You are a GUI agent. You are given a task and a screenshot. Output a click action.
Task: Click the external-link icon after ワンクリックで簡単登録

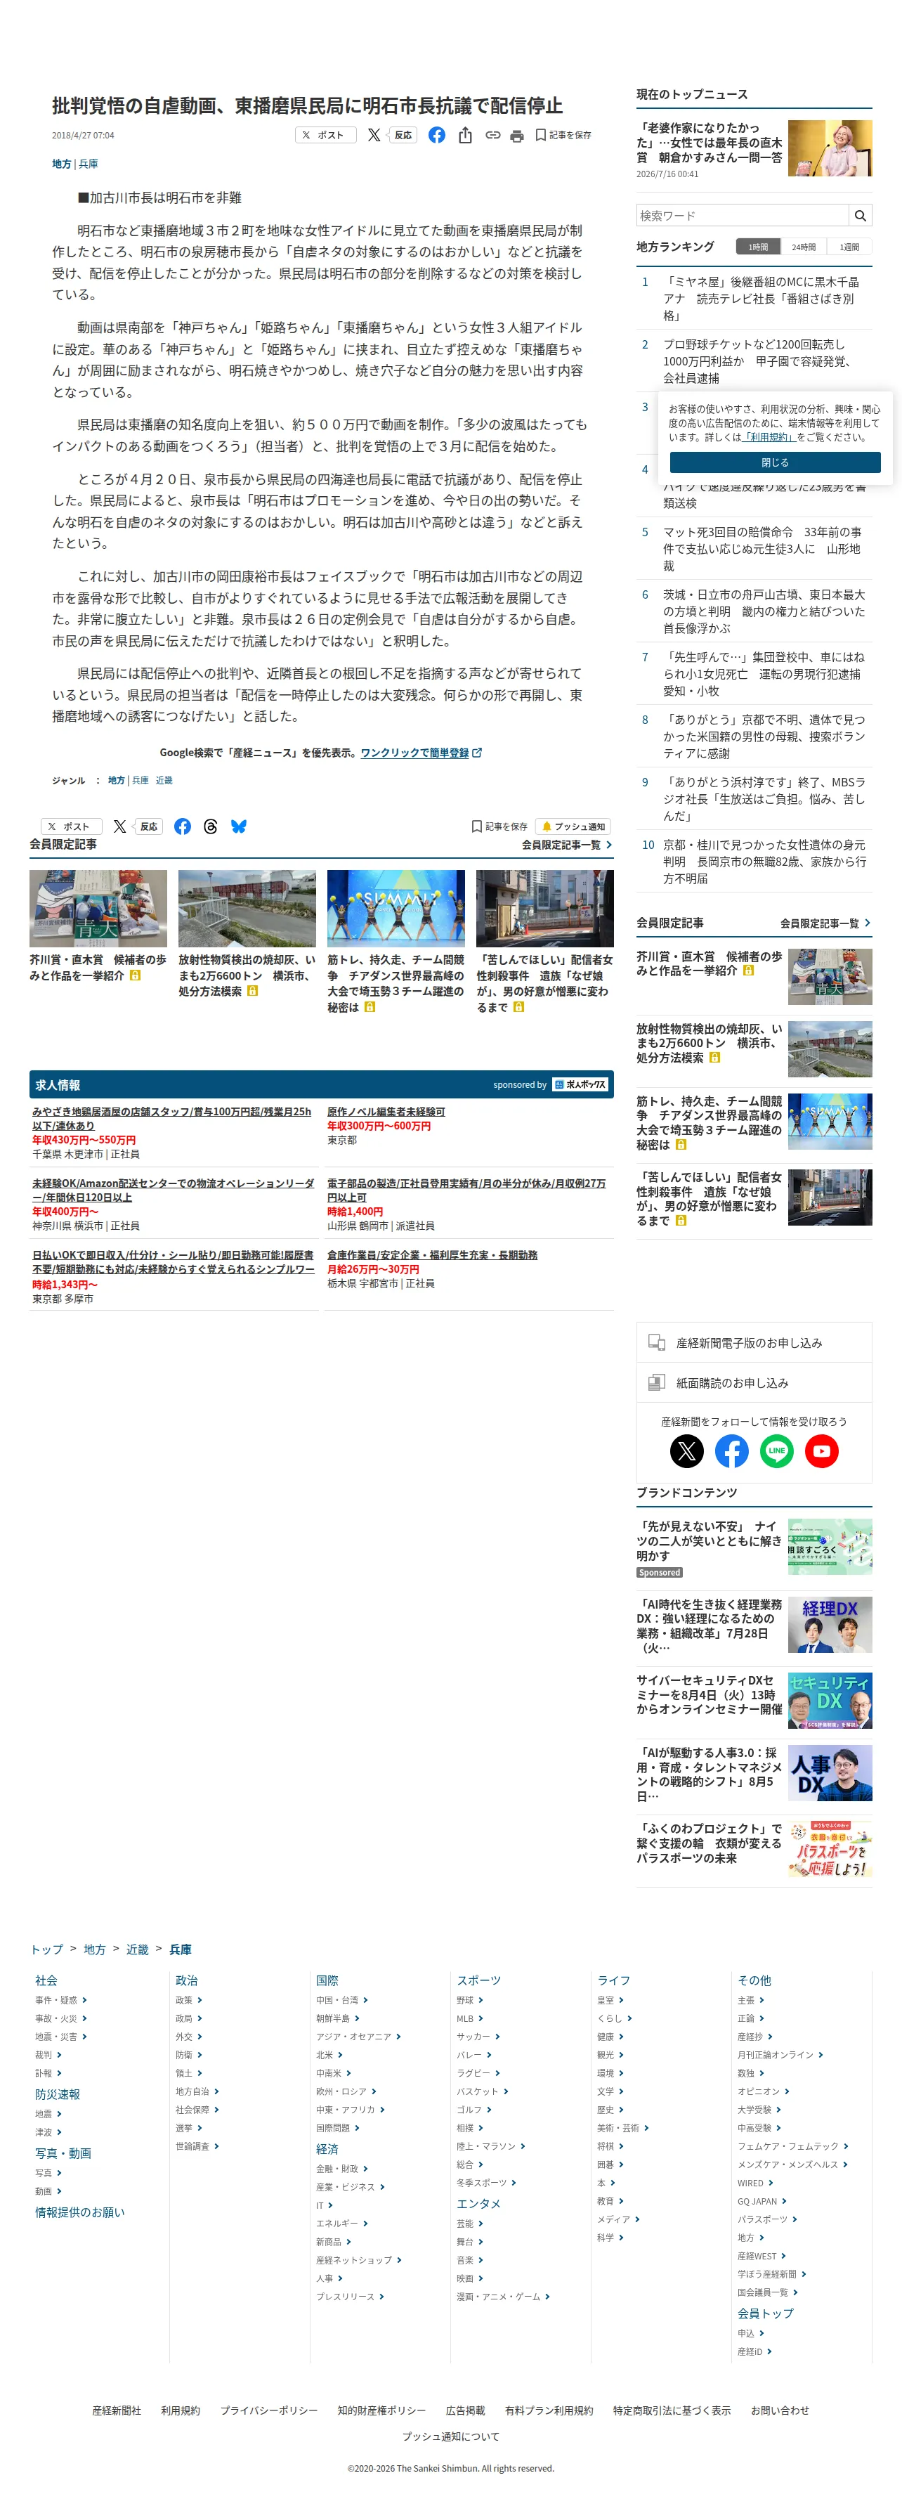pos(477,753)
